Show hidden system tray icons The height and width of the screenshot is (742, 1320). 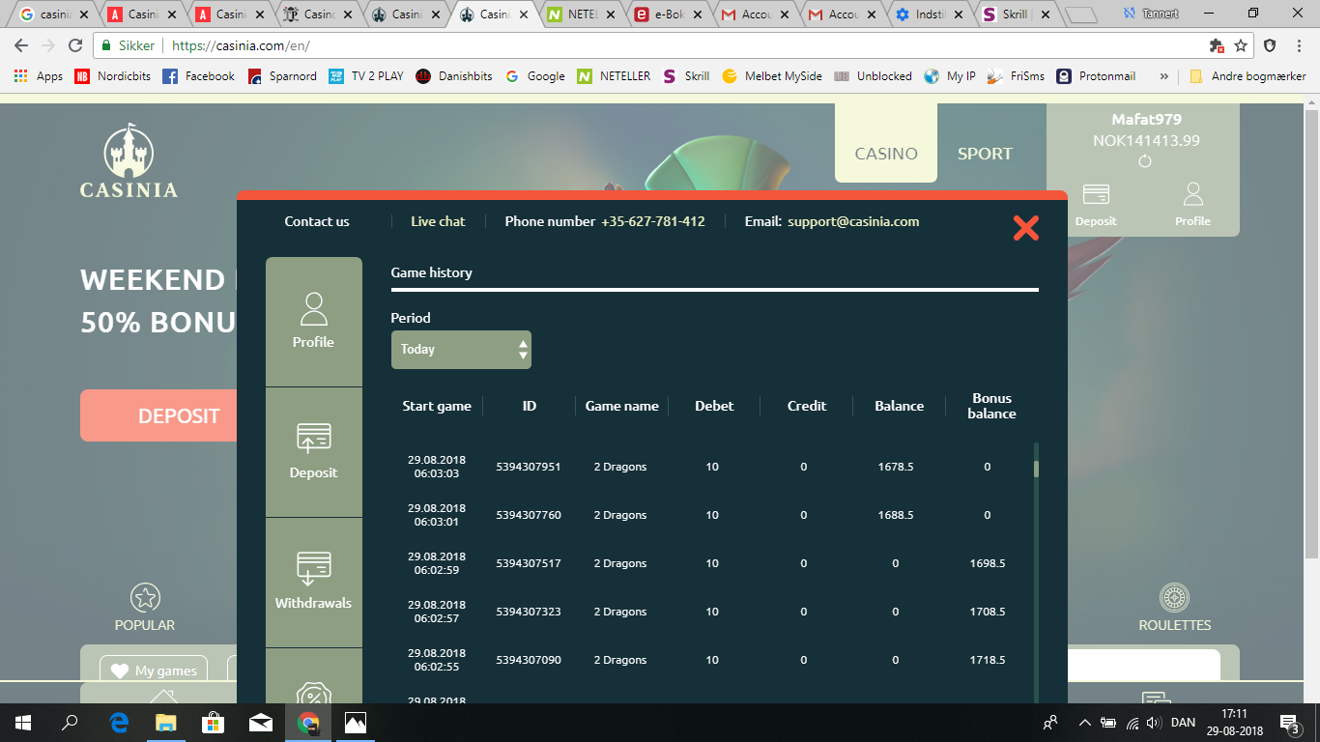coord(1085,723)
